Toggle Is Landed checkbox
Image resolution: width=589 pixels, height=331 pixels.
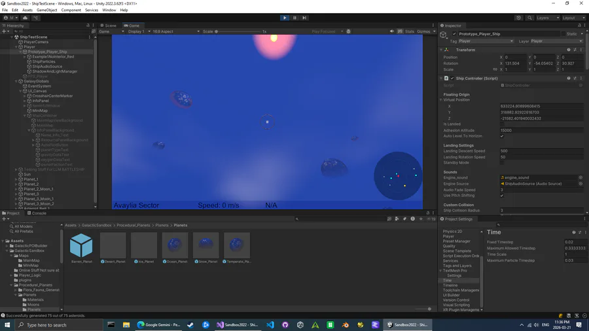point(502,124)
